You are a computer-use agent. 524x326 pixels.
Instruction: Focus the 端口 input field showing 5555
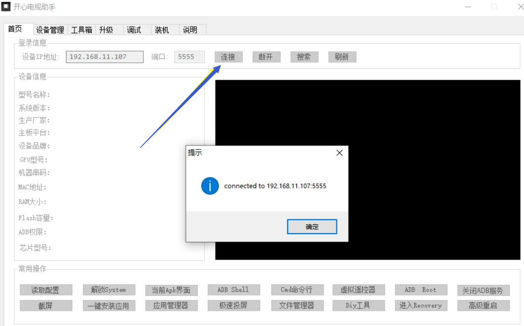190,57
